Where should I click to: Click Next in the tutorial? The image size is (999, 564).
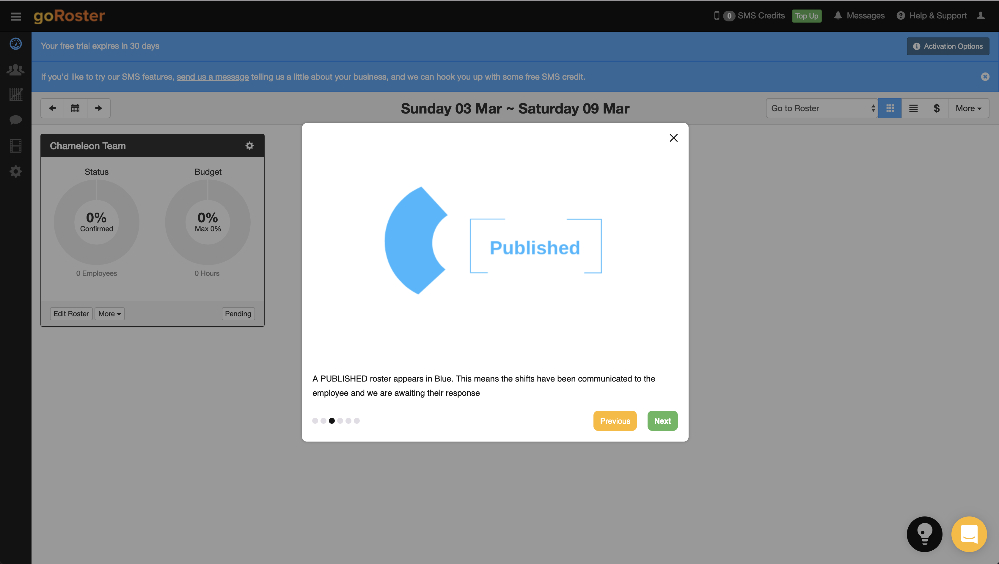[x=662, y=420]
